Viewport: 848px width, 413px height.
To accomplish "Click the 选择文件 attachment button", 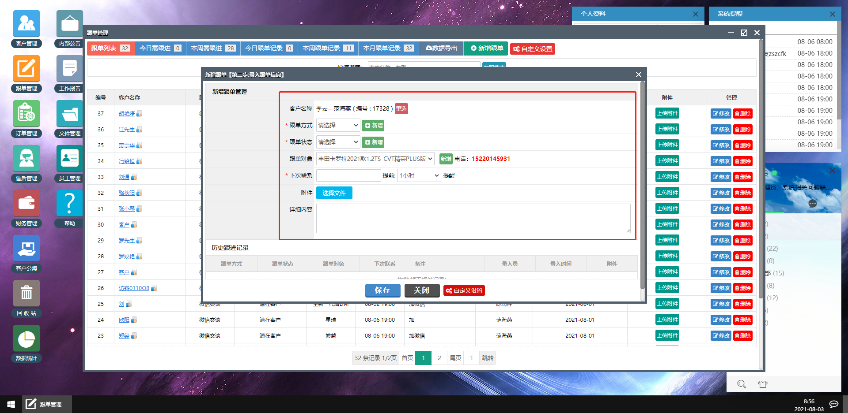I will 334,193.
